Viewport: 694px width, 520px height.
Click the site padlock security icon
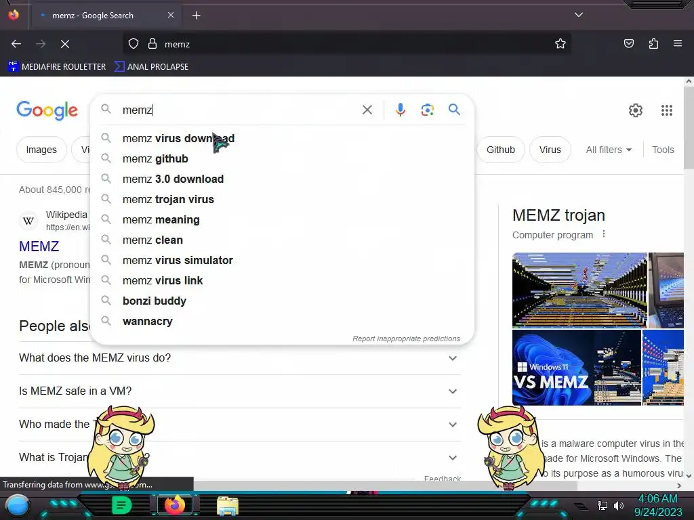[x=152, y=44]
